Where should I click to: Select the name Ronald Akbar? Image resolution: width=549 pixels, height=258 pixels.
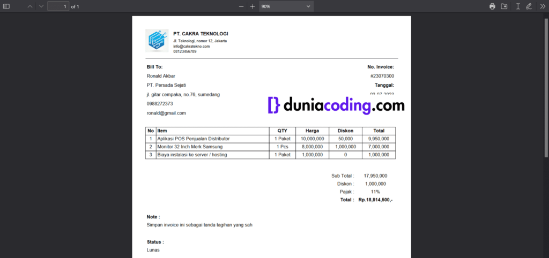tap(161, 76)
